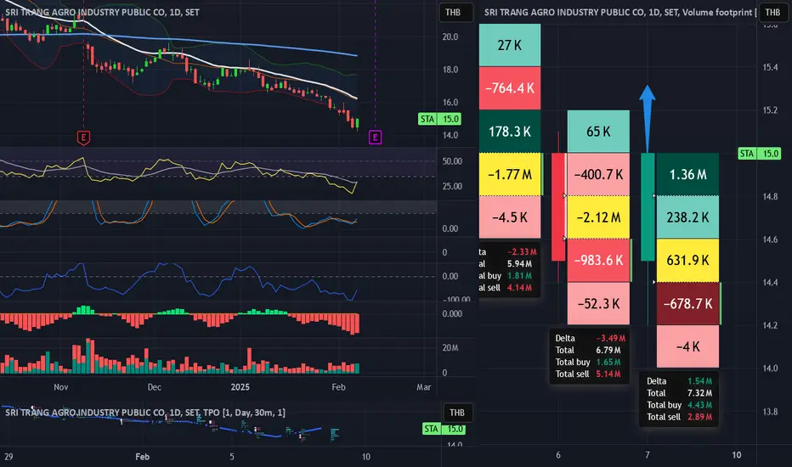Click Total buy 4.43 M value

[x=699, y=405]
